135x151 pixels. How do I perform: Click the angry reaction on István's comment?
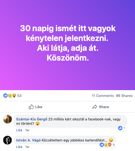coord(110,145)
